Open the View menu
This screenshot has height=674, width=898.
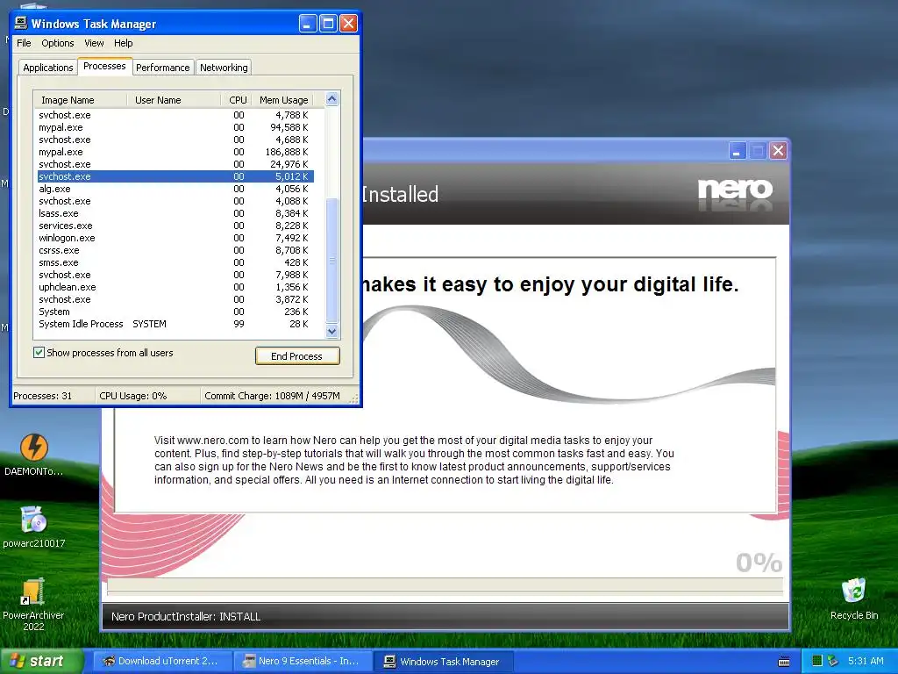[94, 43]
